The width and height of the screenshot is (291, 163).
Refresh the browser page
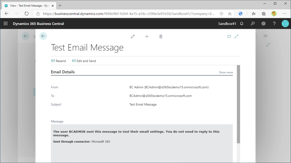click(26, 14)
